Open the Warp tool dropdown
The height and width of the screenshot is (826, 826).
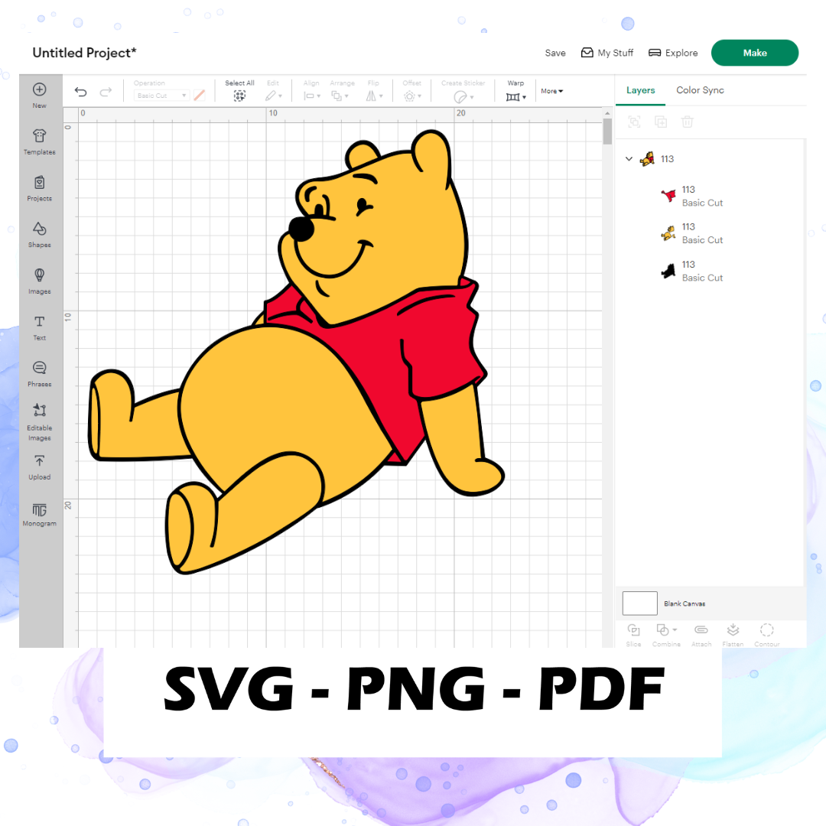pos(515,90)
